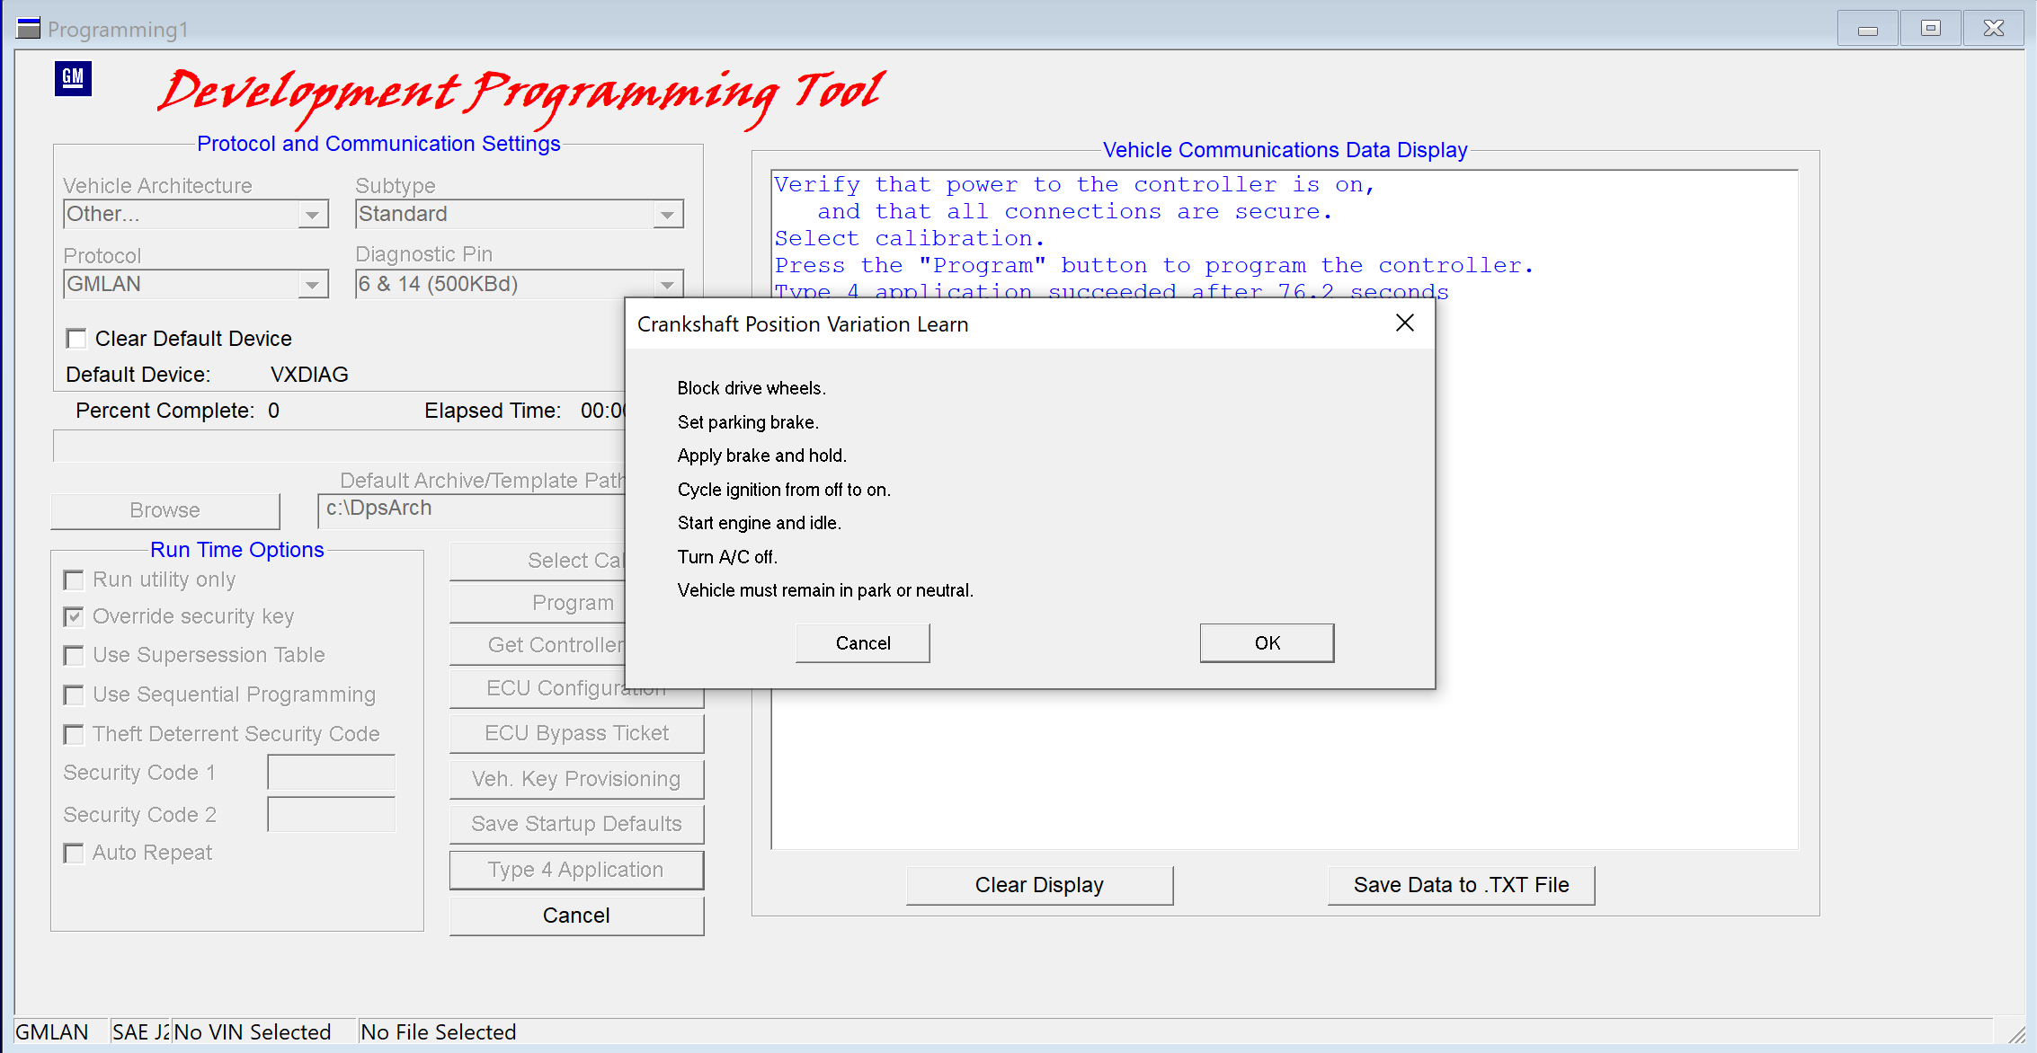This screenshot has height=1053, width=2037.
Task: Click Save Startup Defaults button
Action: point(576,824)
